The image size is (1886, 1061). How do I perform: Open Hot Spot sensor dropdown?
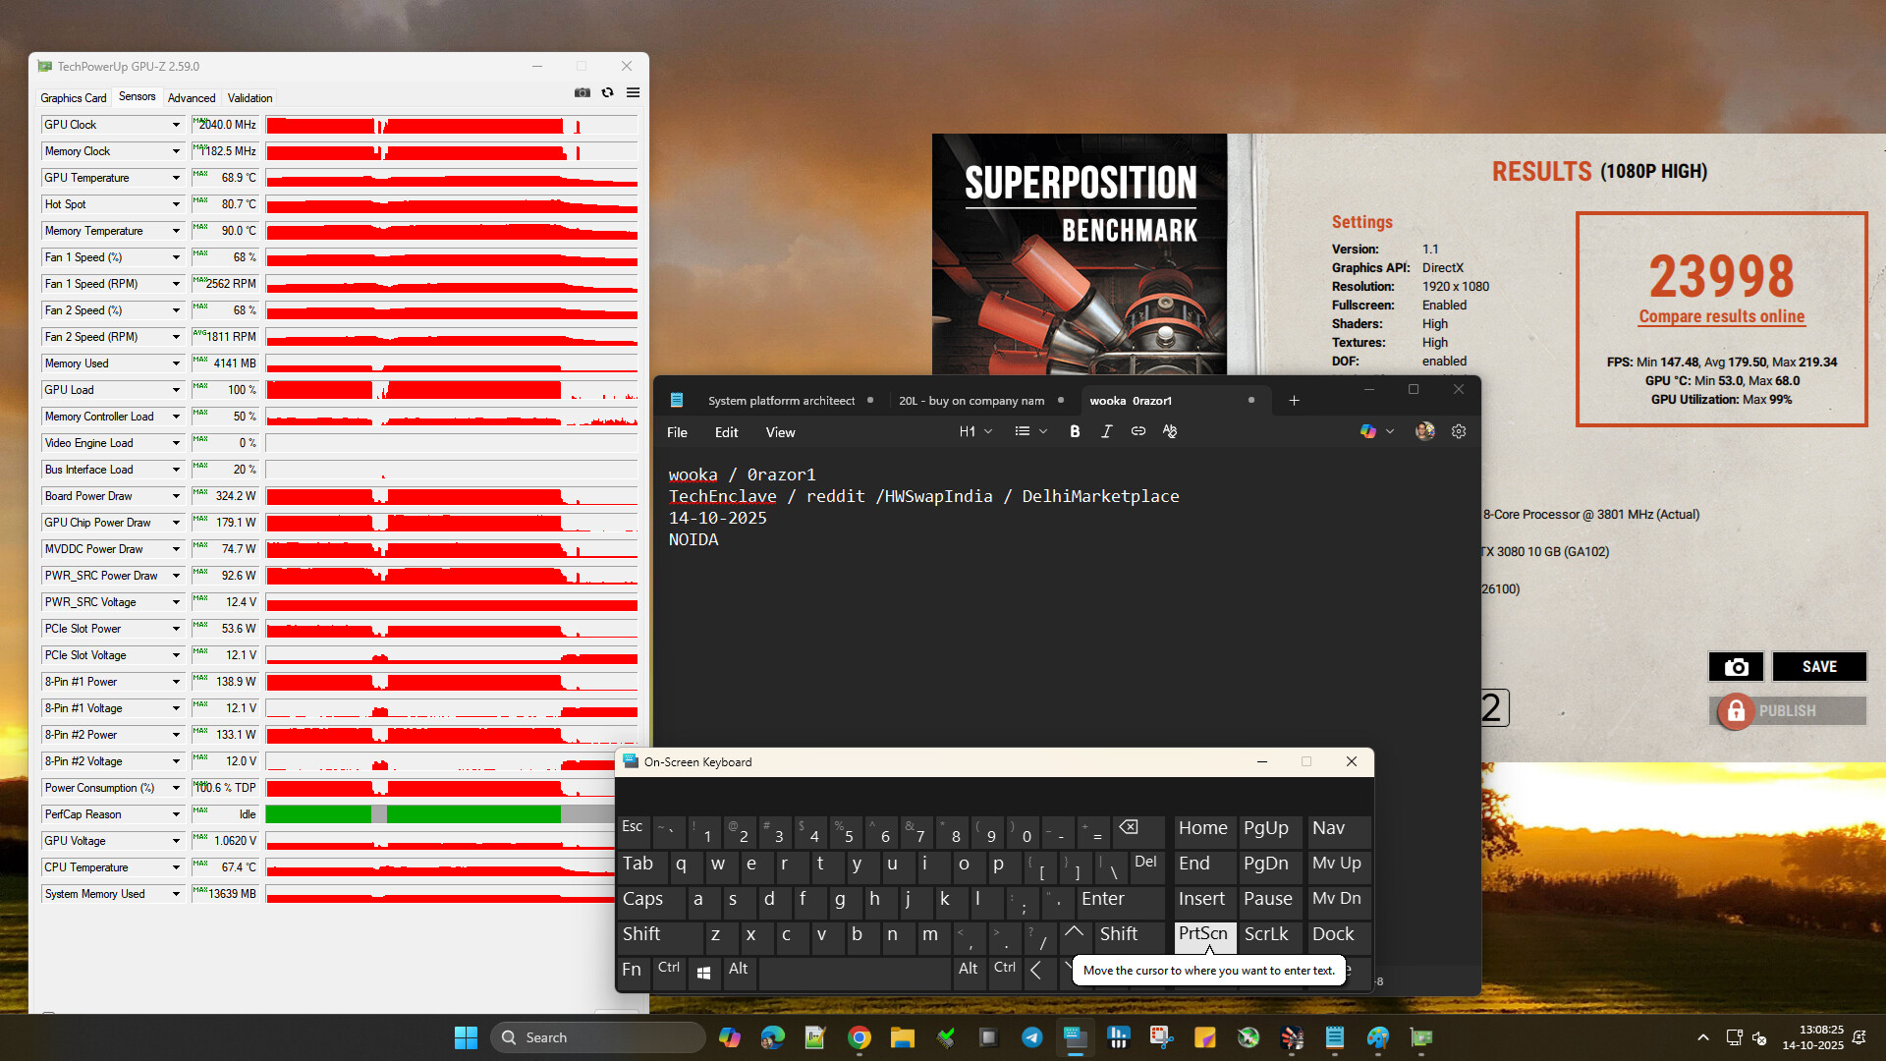click(x=176, y=204)
